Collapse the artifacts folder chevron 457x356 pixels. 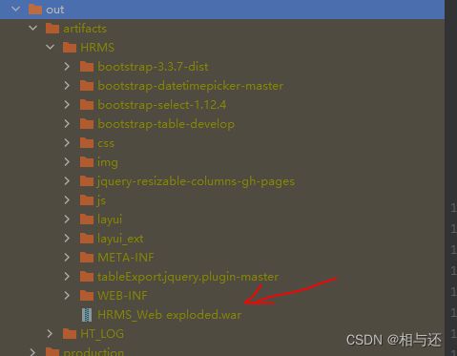pos(32,29)
